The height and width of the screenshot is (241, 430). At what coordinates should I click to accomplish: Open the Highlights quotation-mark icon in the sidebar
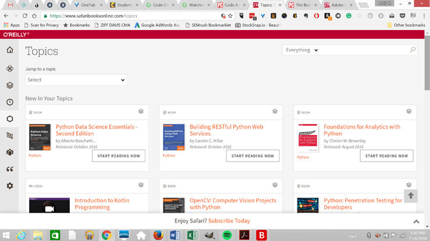coord(10,169)
